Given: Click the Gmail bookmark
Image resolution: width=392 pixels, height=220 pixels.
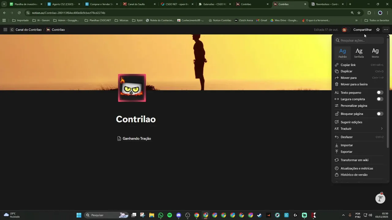Looking at the screenshot, I should tap(261, 20).
